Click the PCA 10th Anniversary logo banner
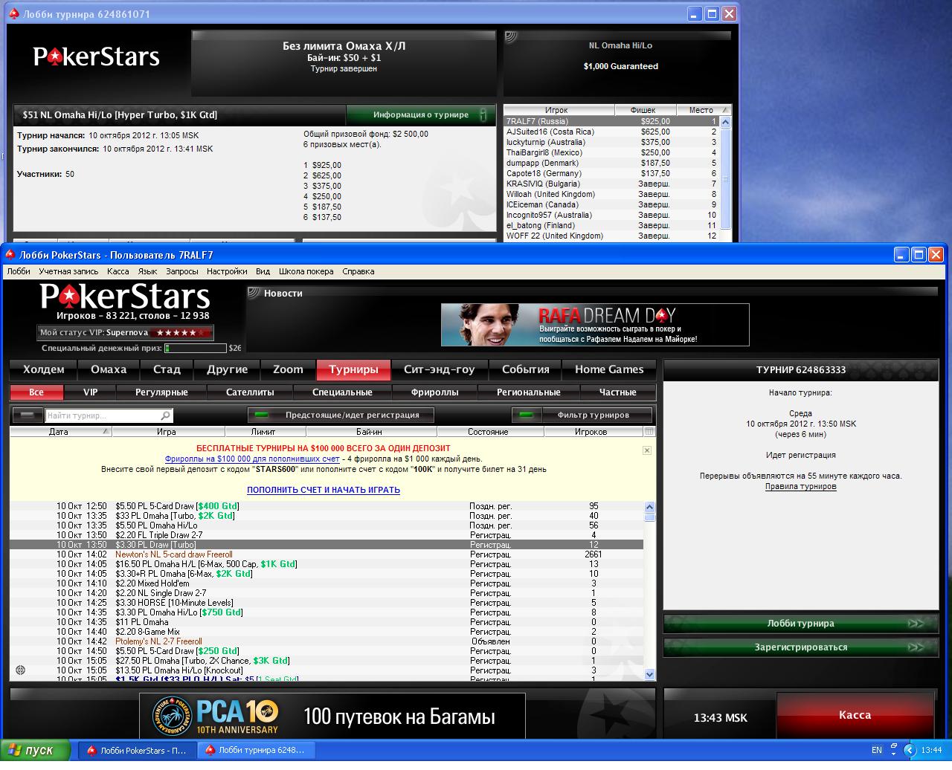 216,716
